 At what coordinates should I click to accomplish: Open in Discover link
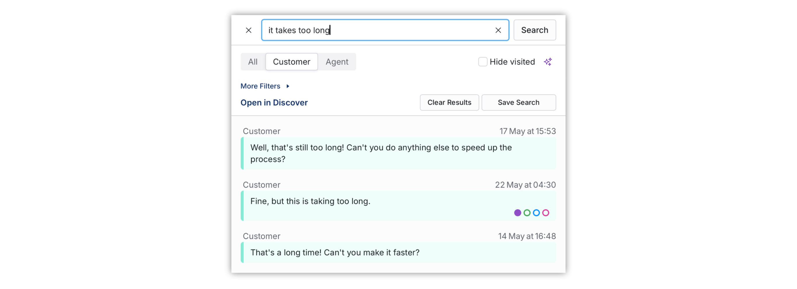(274, 103)
